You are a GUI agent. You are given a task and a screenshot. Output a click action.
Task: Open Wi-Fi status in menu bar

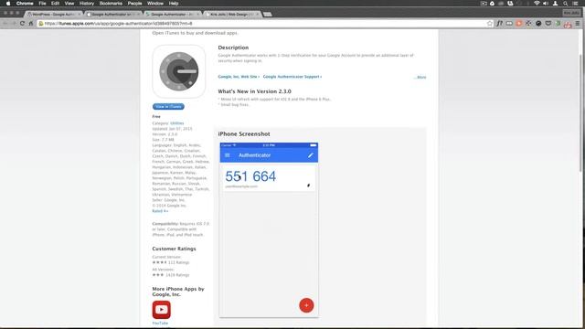click(x=537, y=4)
